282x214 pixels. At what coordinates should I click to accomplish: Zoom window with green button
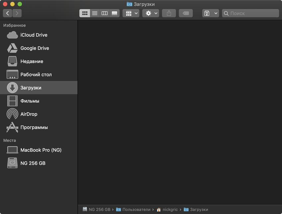(x=20, y=4)
